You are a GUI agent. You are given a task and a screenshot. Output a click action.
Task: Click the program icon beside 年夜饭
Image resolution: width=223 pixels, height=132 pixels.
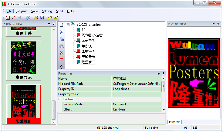pos(78,46)
